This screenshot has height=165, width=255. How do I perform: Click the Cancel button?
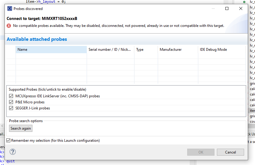click(x=230, y=152)
